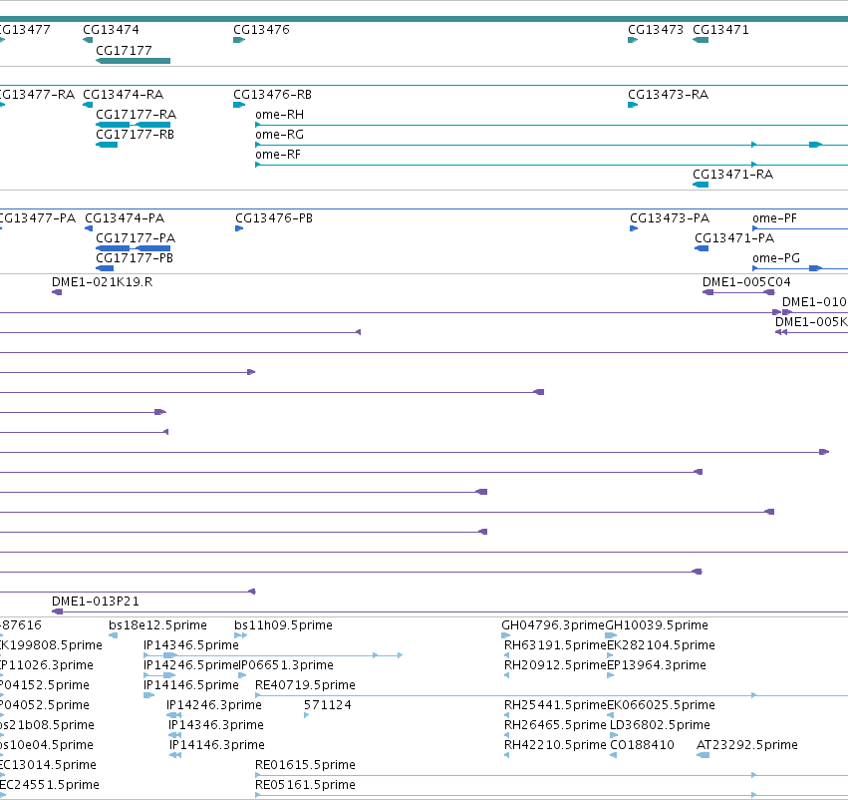Select the CG13471-RA transcript arrow glyph
The image size is (848, 800).
[701, 186]
